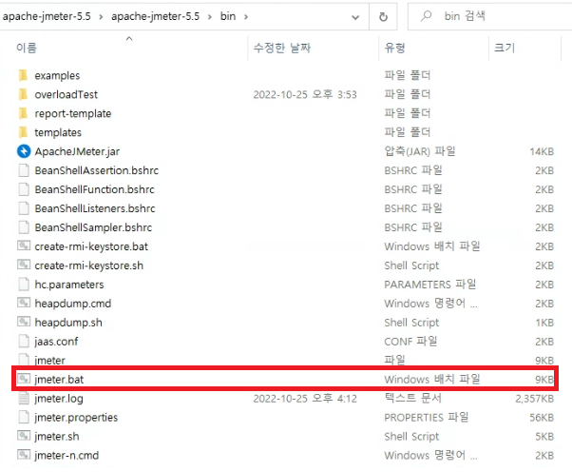Click the jmeter.log text document icon
Viewport: 572px width, 472px height.
tap(24, 398)
